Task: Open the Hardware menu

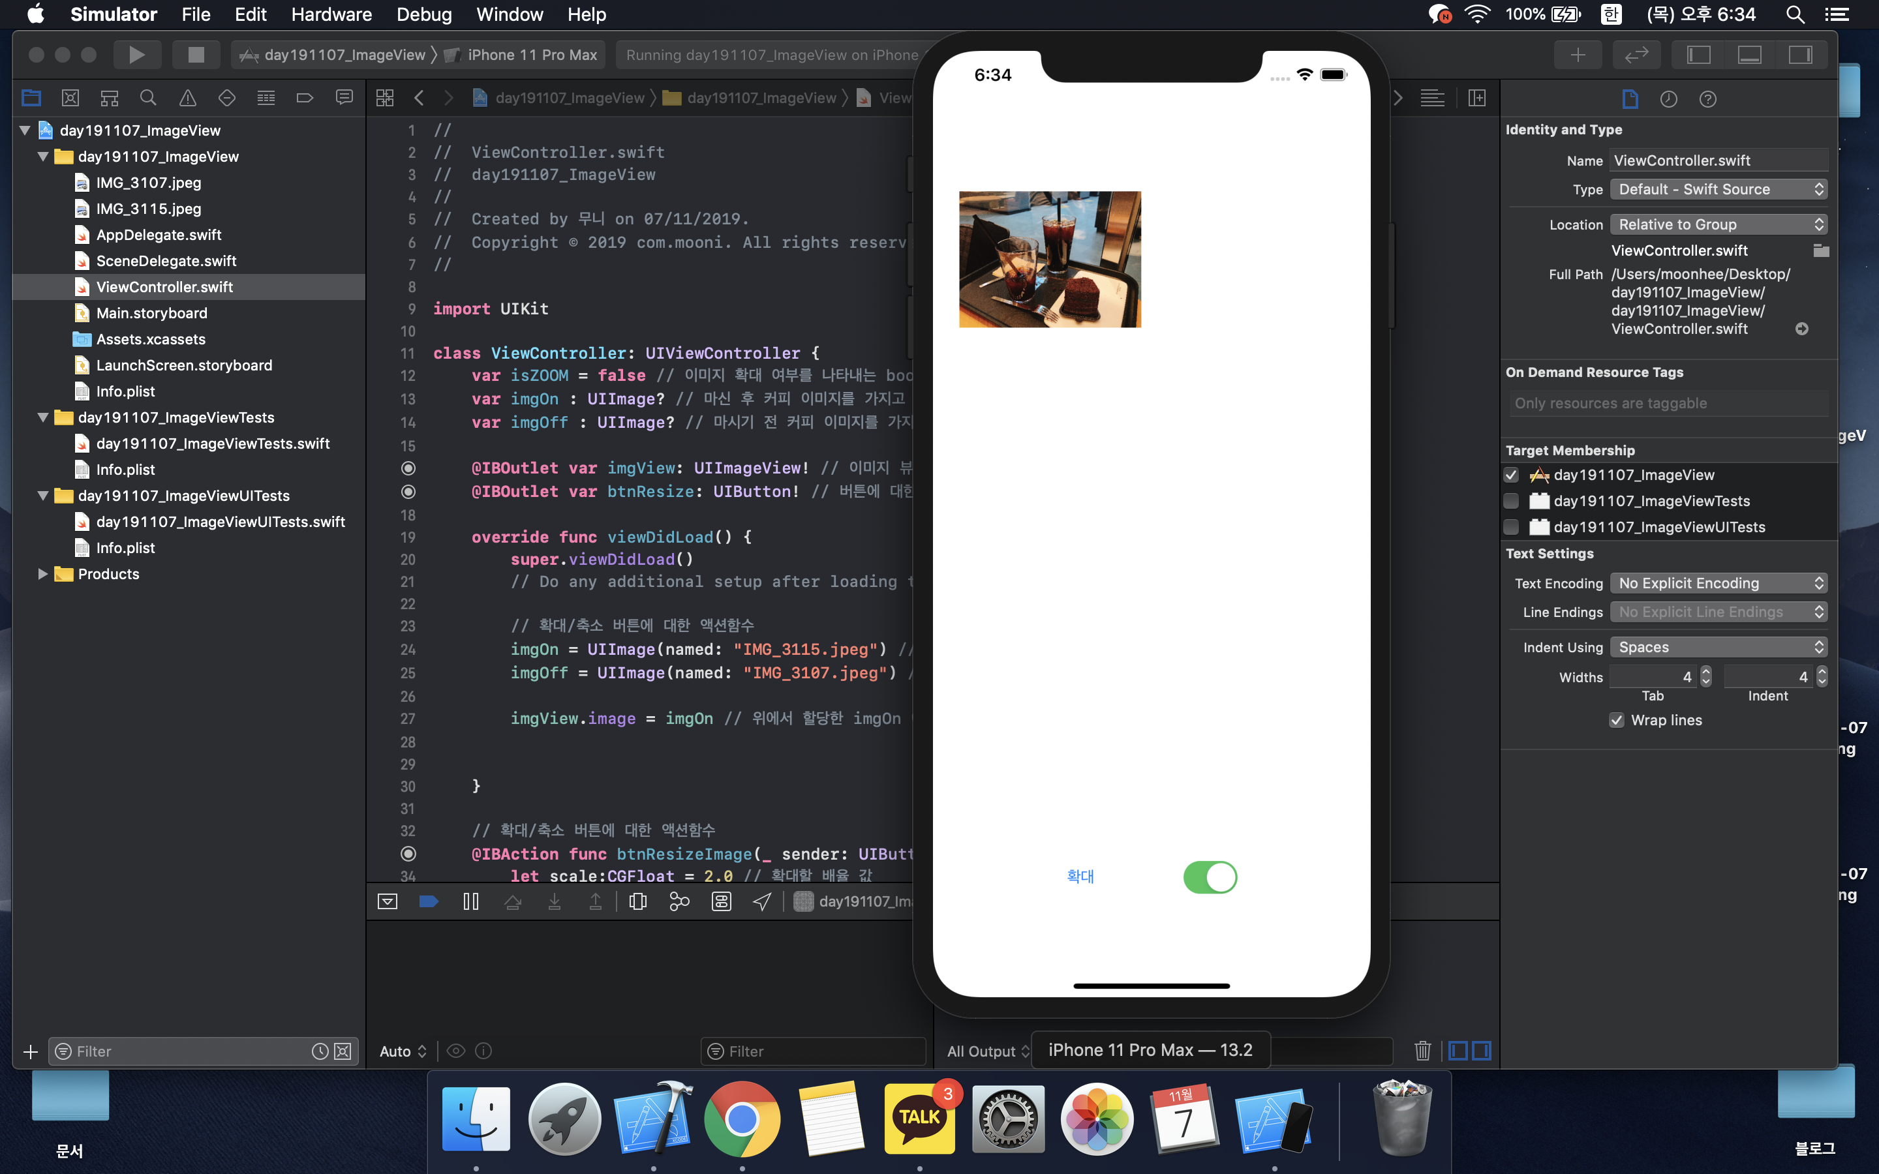Action: [331, 14]
